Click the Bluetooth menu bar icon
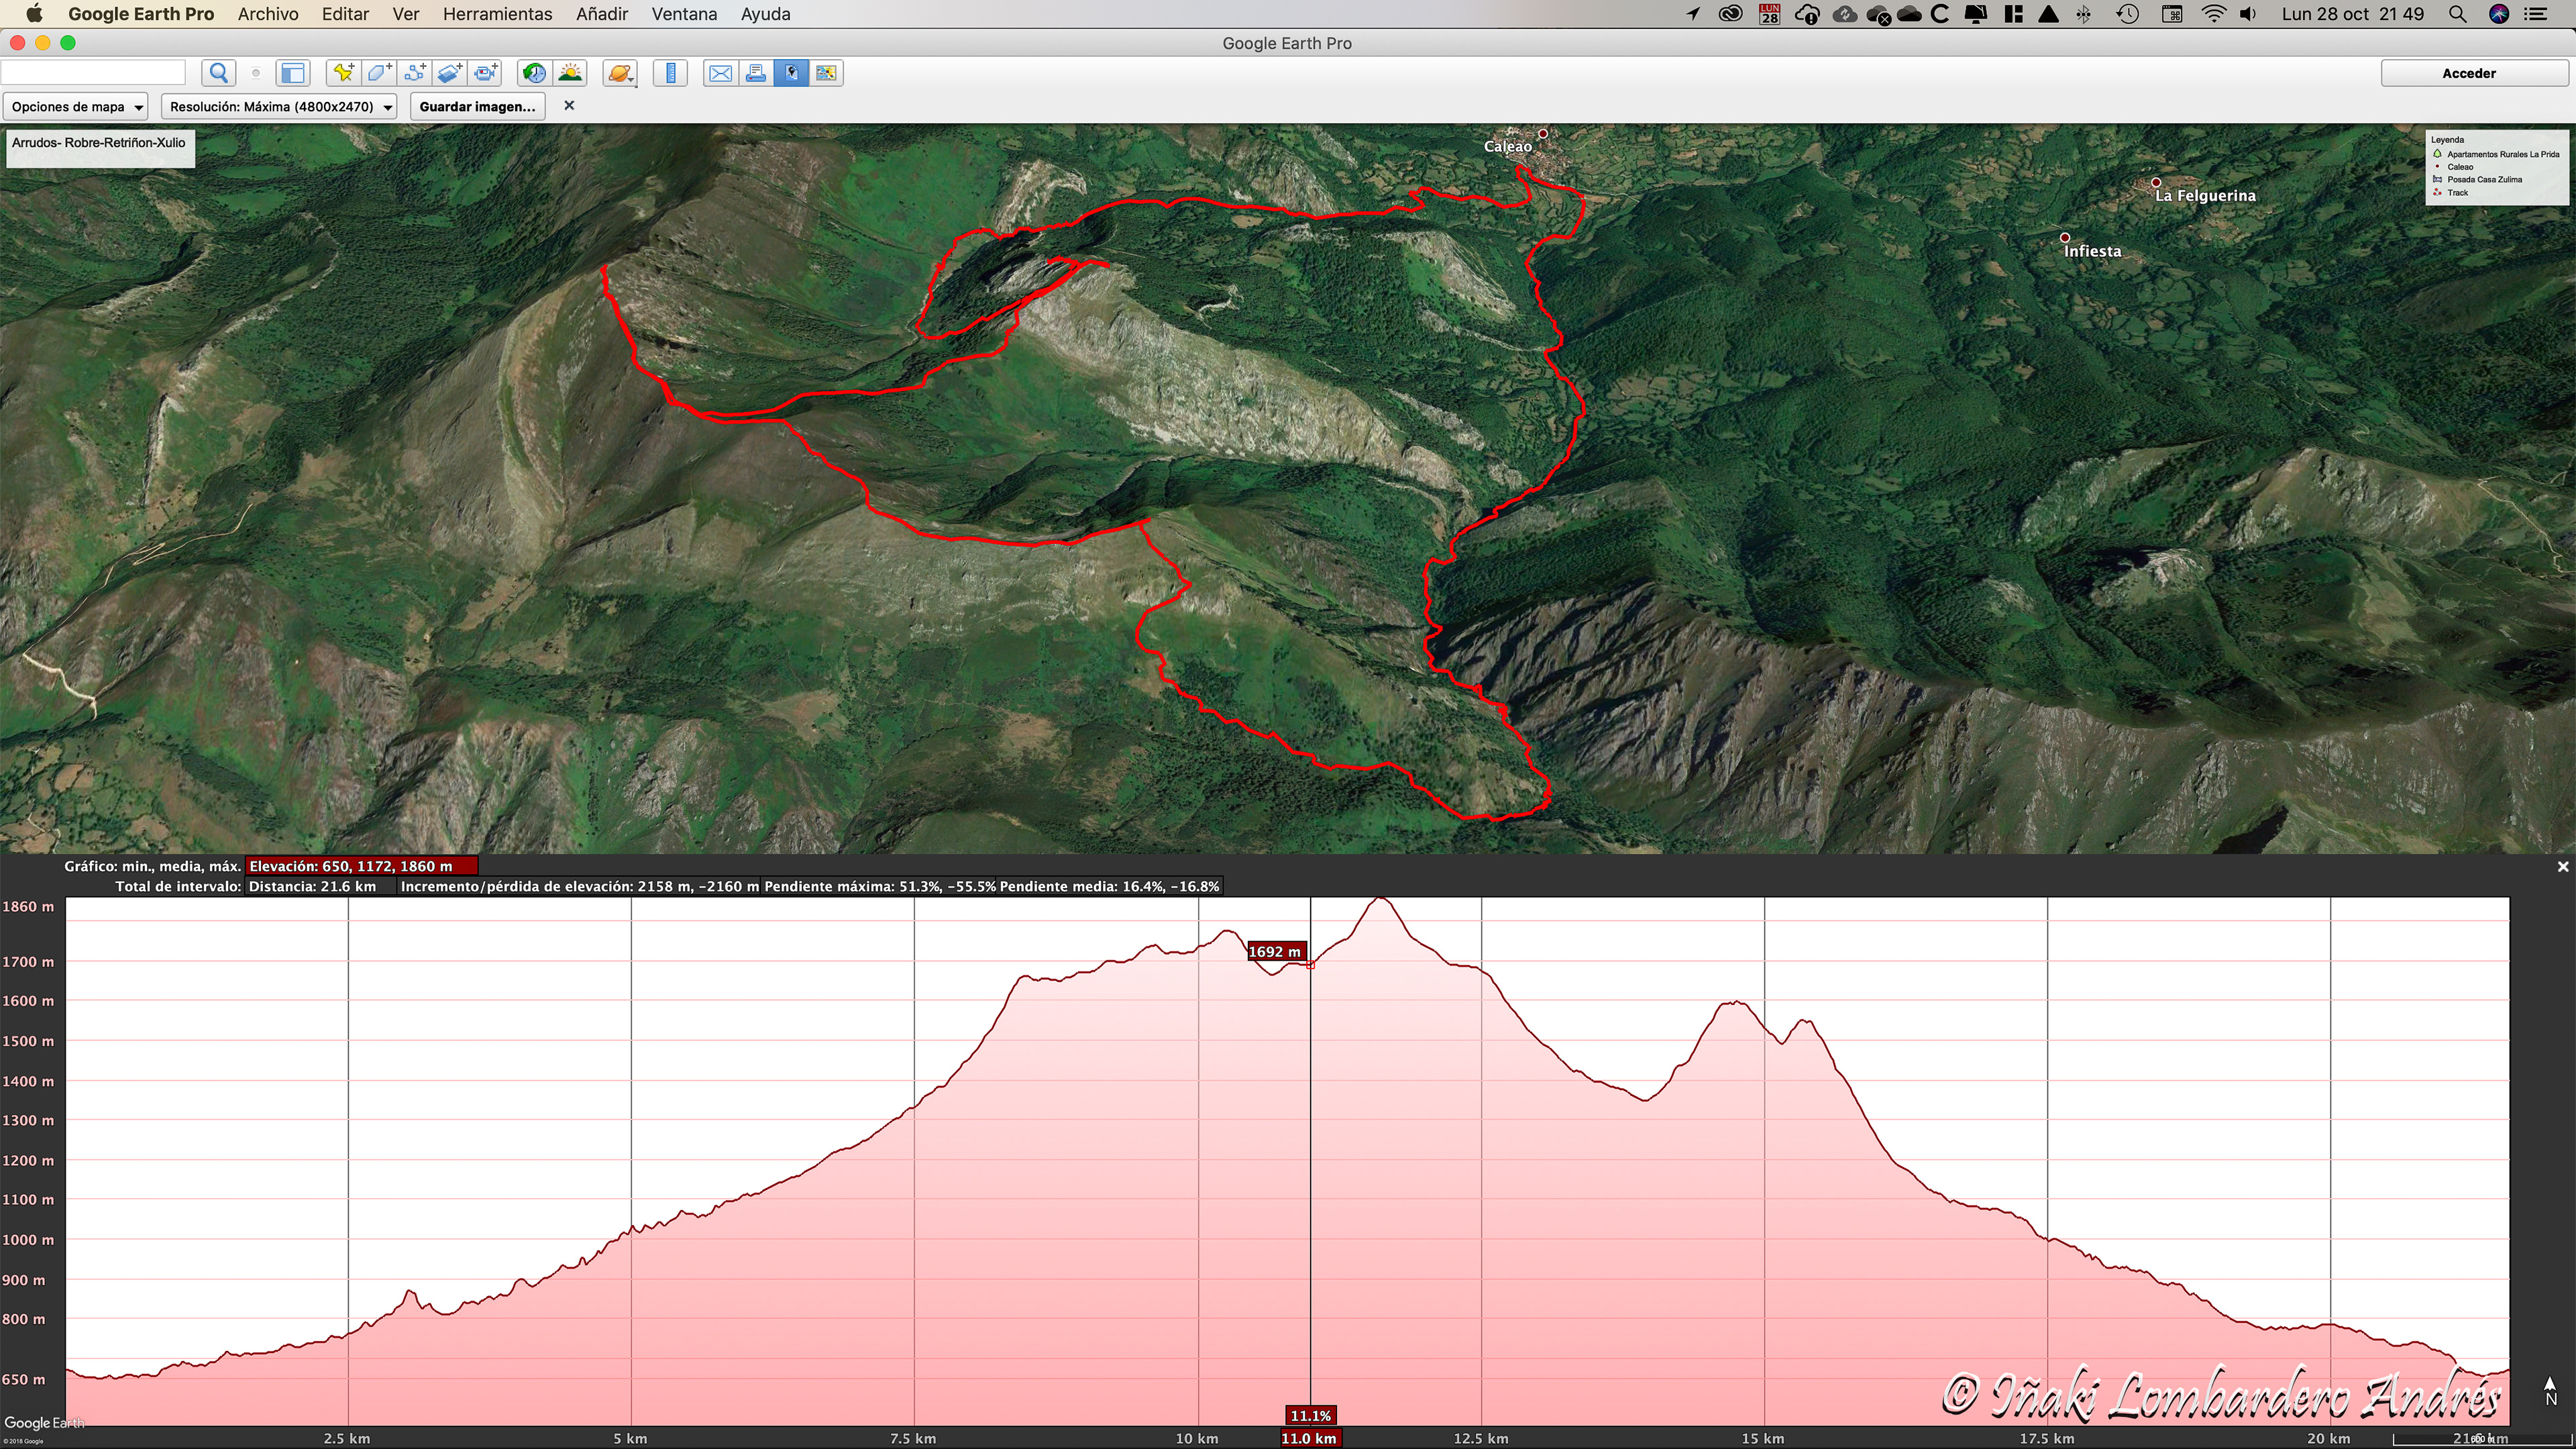The width and height of the screenshot is (2576, 1449). pyautogui.click(x=2084, y=14)
